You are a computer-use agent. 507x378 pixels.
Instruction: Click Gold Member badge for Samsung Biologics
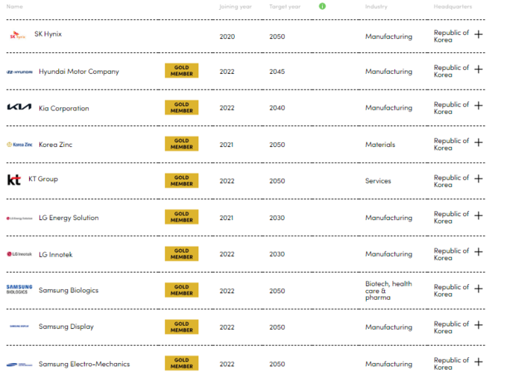tap(181, 290)
